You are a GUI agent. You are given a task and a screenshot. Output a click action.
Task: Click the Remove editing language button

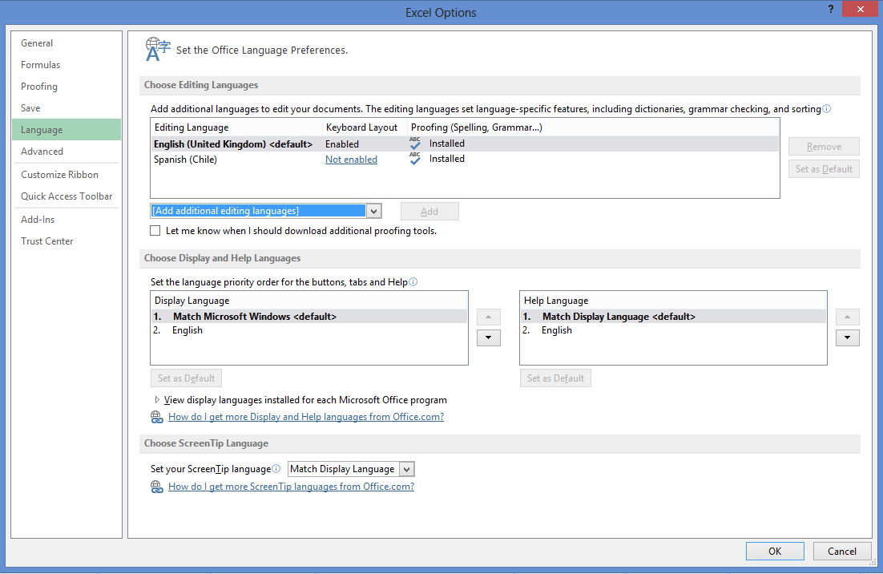[x=824, y=147]
